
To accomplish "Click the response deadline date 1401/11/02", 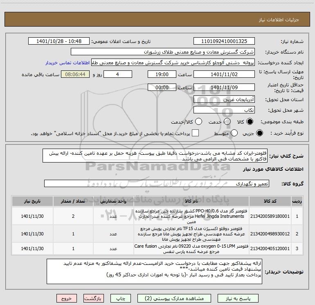I will [224, 75].
